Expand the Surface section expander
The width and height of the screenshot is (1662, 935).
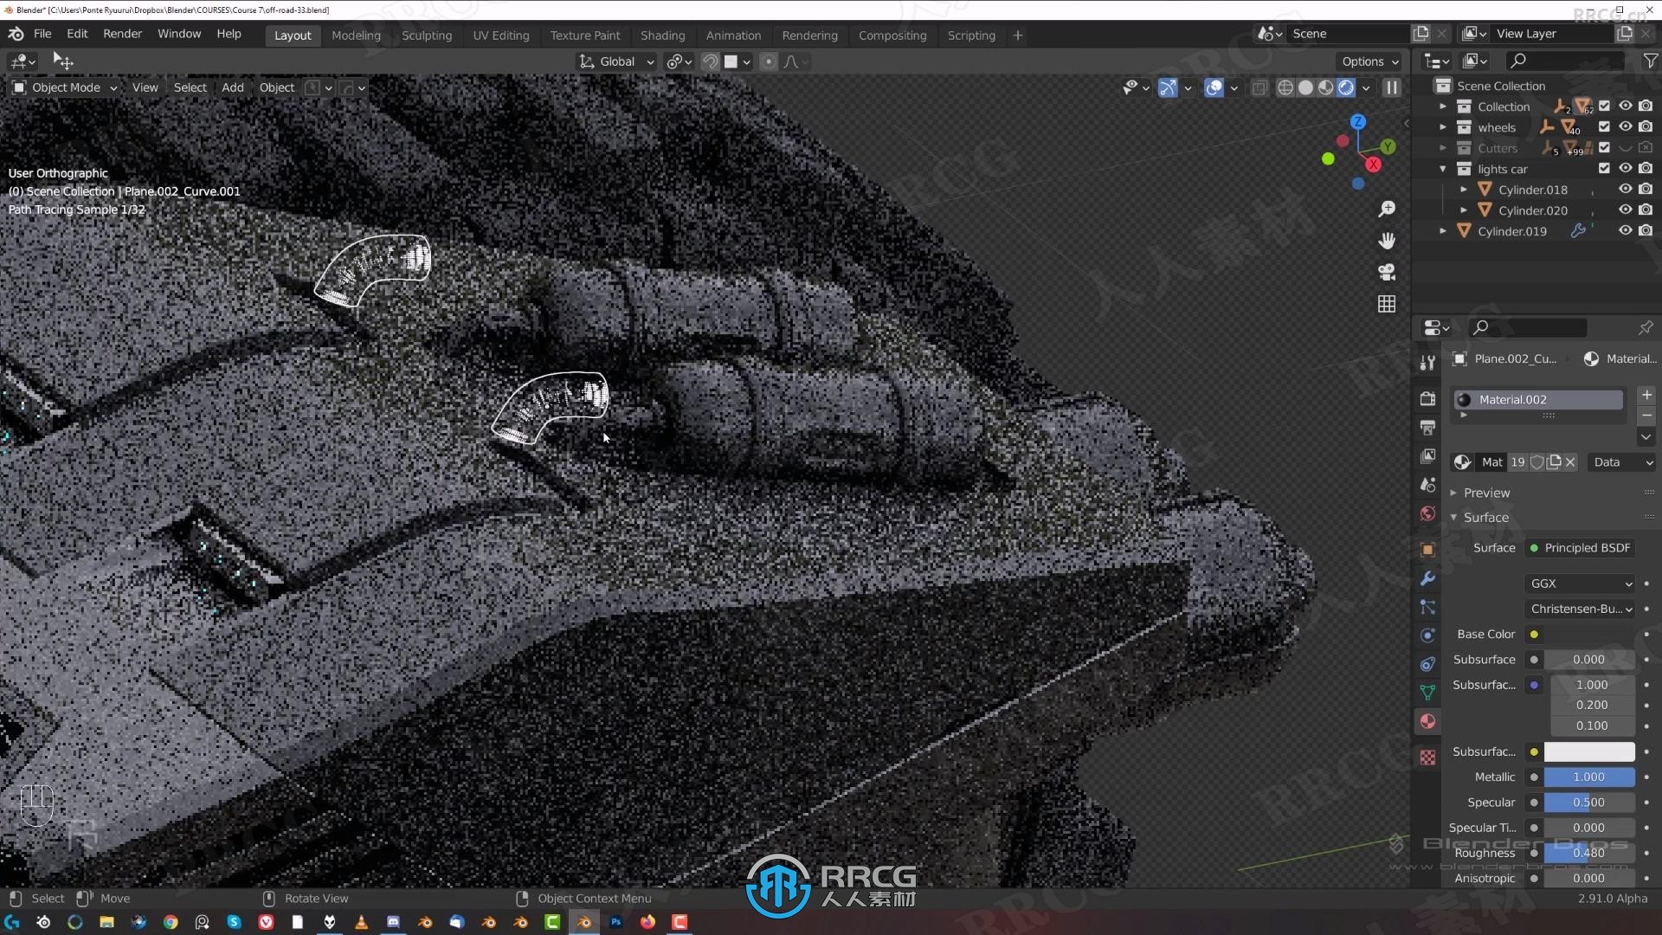click(1453, 517)
